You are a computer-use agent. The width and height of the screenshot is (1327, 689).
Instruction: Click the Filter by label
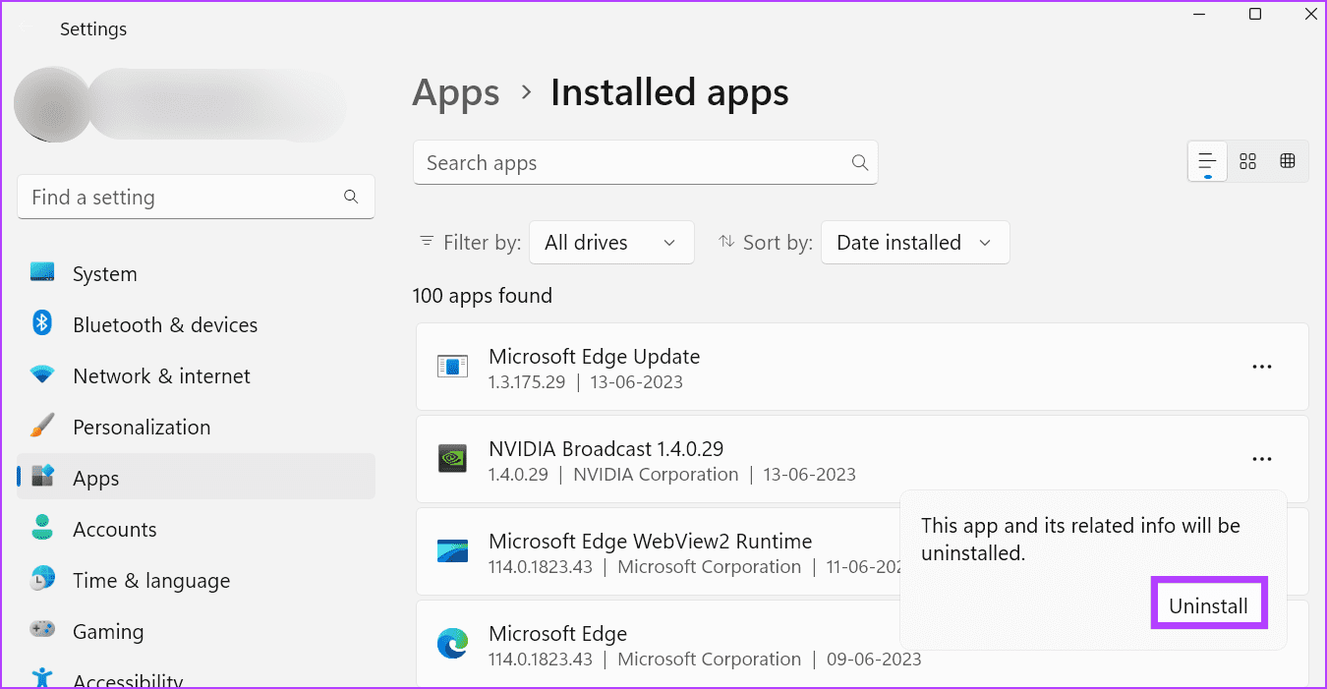coord(482,243)
